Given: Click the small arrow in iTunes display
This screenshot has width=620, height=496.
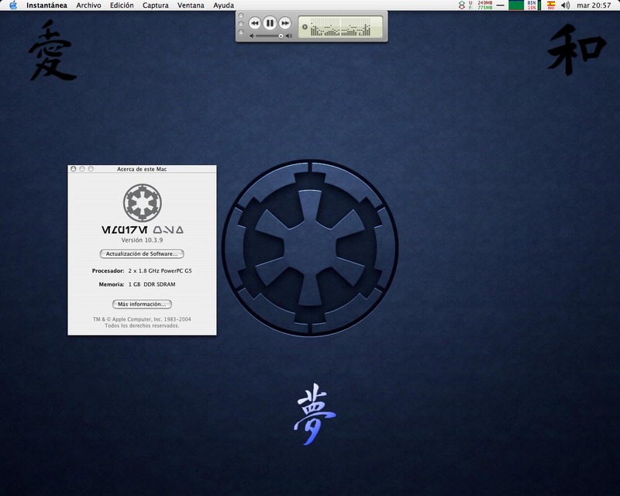Looking at the screenshot, I should click(x=305, y=27).
